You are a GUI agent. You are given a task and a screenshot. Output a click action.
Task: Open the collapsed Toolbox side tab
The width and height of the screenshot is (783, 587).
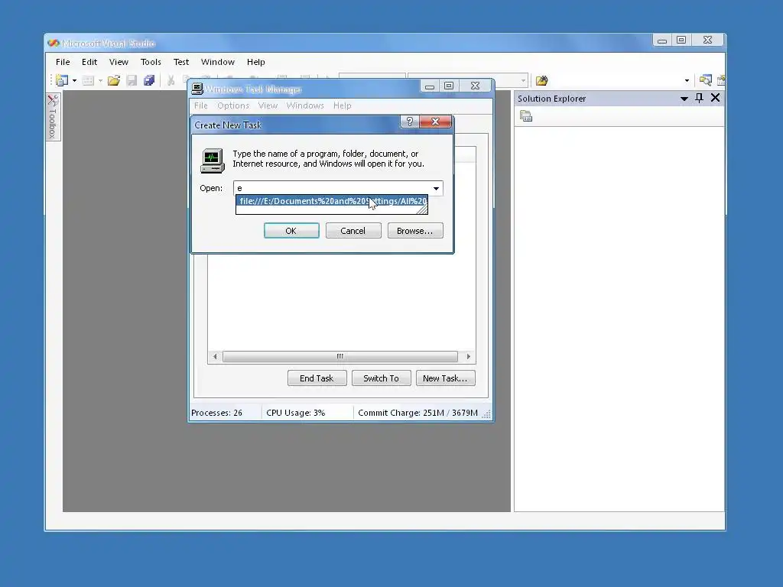point(53,117)
